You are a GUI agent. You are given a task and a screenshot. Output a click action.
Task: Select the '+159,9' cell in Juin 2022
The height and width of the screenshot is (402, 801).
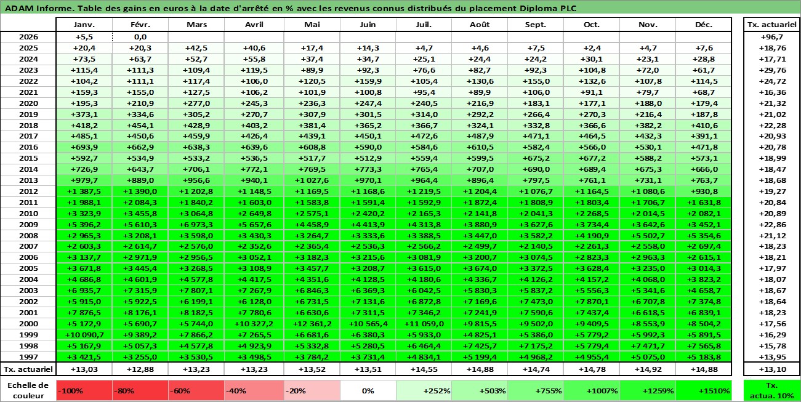point(368,81)
